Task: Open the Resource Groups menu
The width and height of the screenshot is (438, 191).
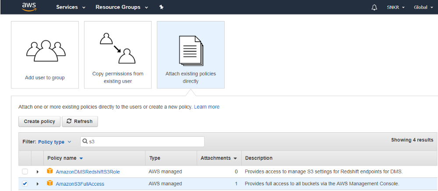Action: (121, 7)
